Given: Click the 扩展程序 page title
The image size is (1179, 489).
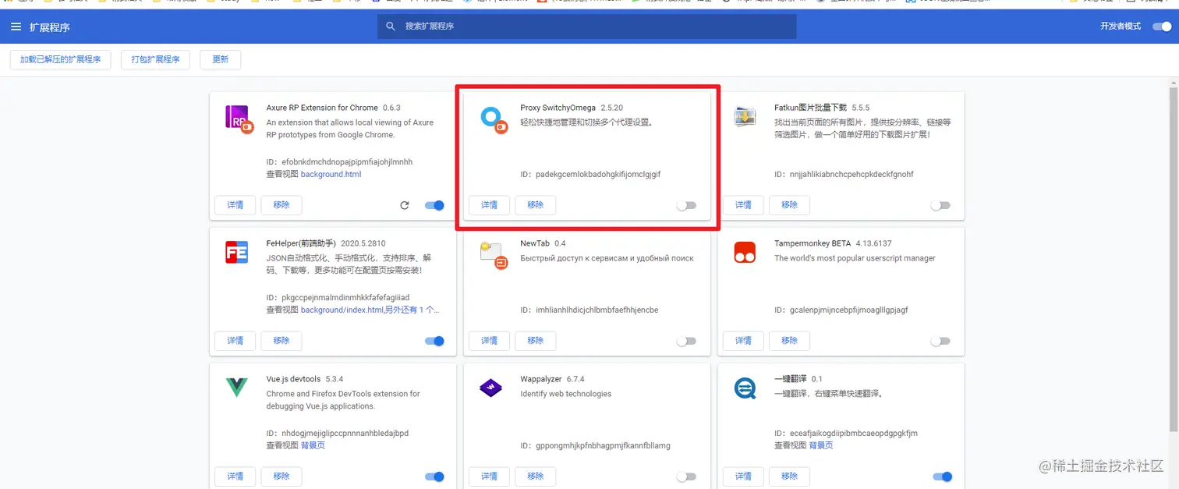Looking at the screenshot, I should point(50,27).
